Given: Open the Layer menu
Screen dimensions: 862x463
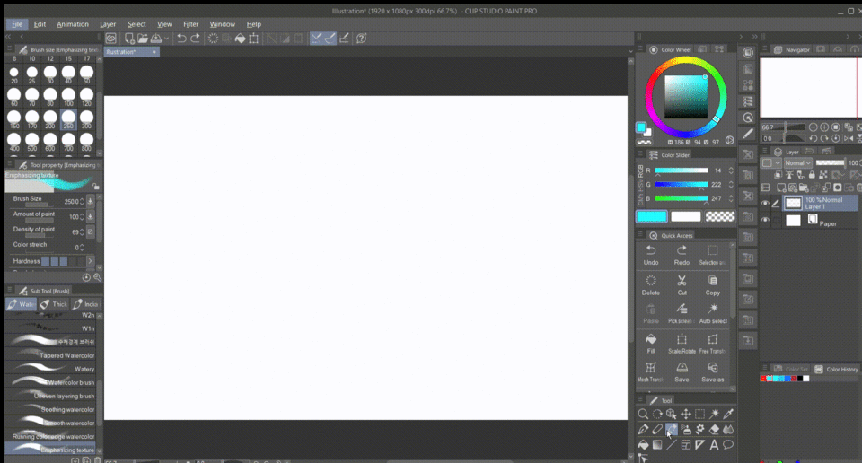Looking at the screenshot, I should pyautogui.click(x=108, y=24).
